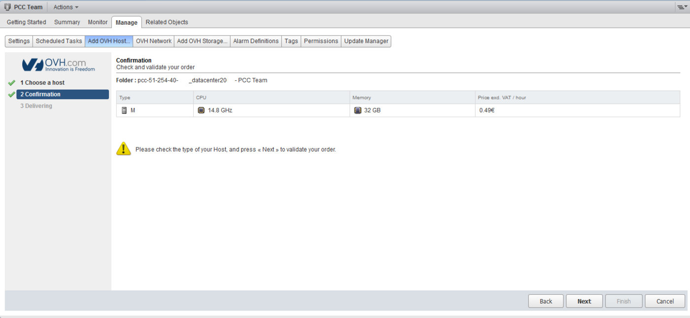
Task: Cancel the host order wizard
Action: (665, 301)
